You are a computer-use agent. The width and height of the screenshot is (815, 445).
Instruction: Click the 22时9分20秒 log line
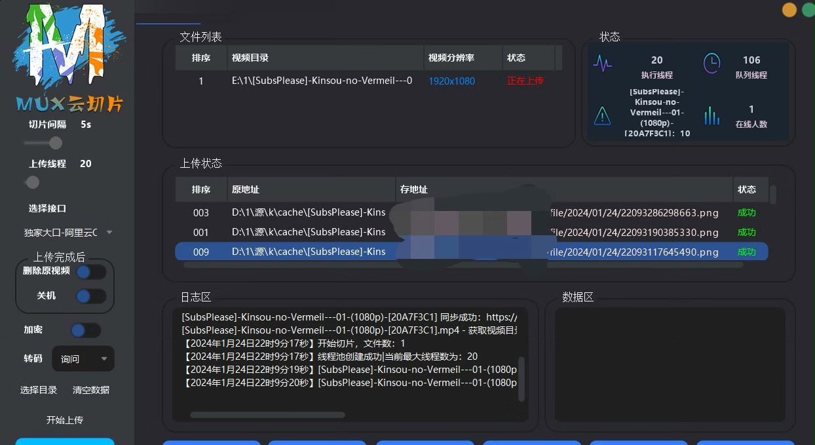tap(350, 383)
